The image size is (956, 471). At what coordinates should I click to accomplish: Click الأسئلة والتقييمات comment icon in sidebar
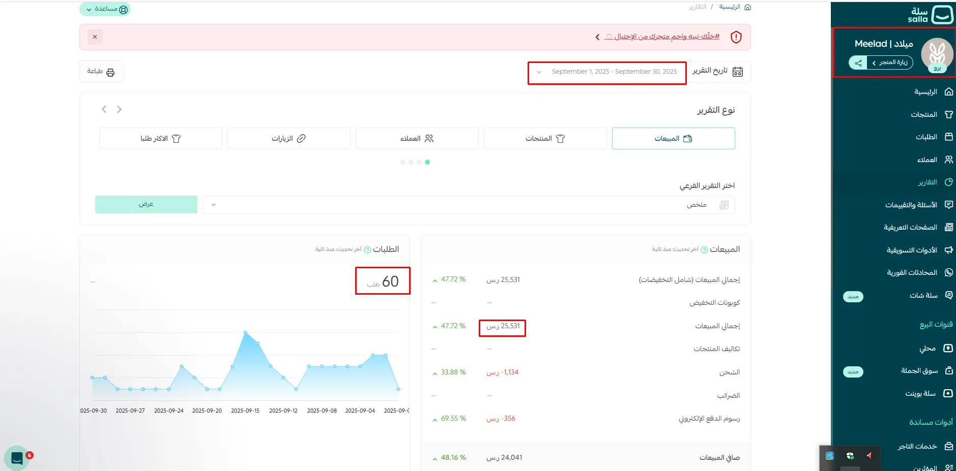tap(949, 205)
